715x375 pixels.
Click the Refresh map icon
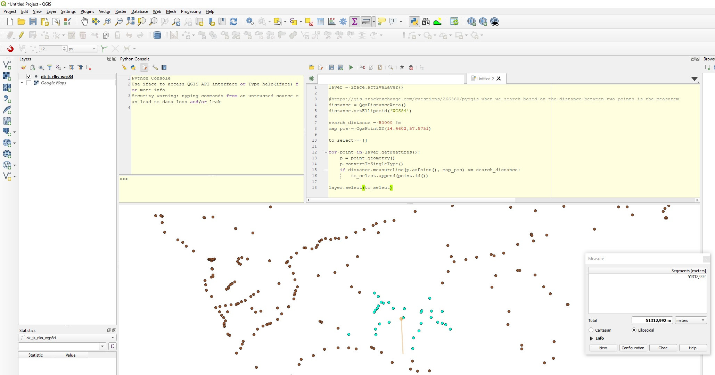pyautogui.click(x=233, y=22)
